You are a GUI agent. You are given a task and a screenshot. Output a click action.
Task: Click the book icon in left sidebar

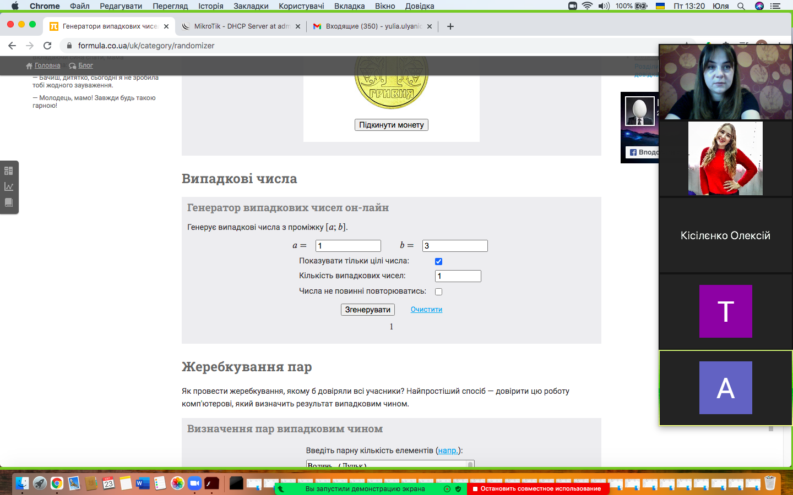[x=9, y=202]
